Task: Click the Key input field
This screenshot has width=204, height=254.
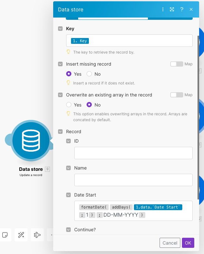Action: (129, 41)
